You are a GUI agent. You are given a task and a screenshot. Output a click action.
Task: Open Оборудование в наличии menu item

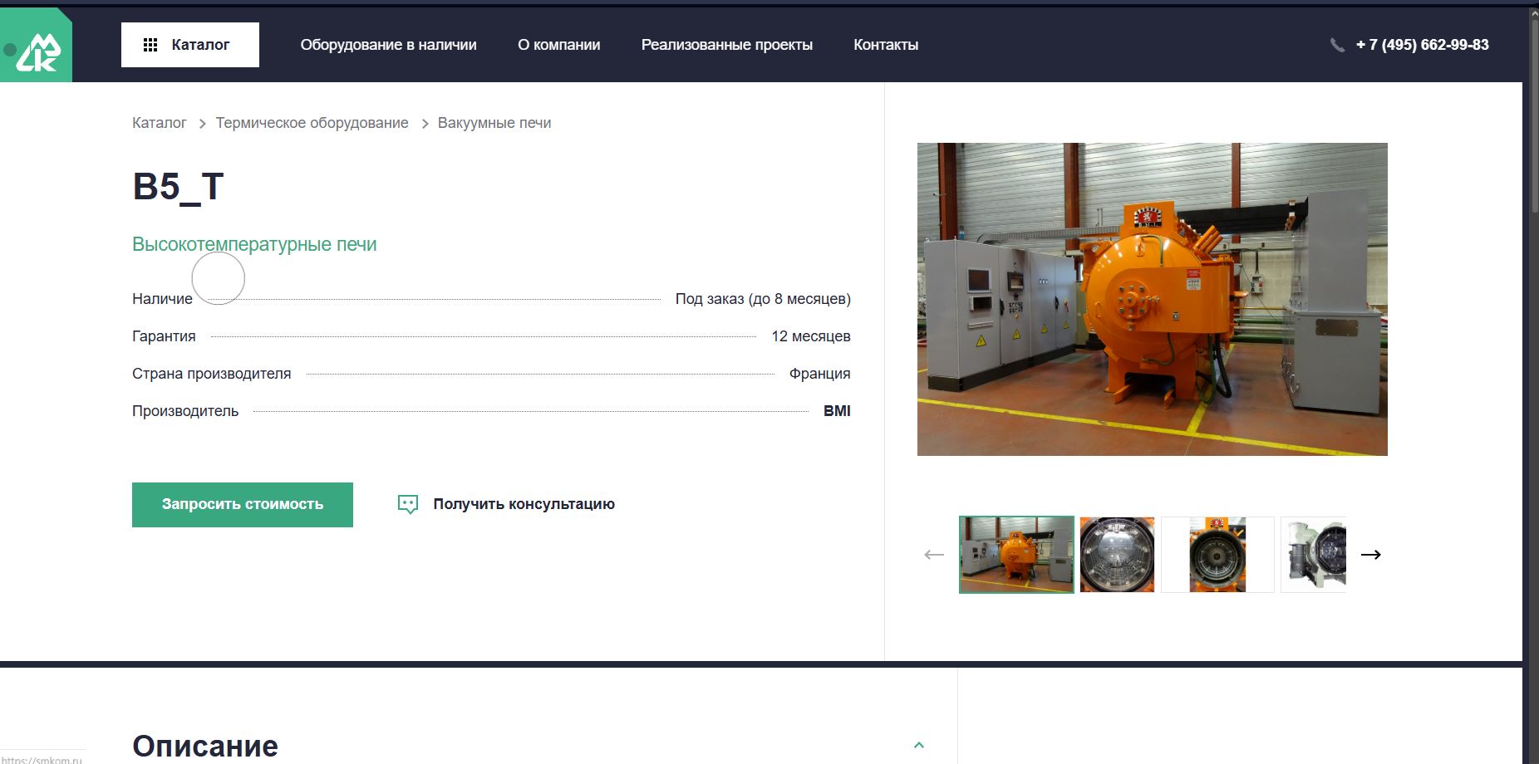(388, 45)
